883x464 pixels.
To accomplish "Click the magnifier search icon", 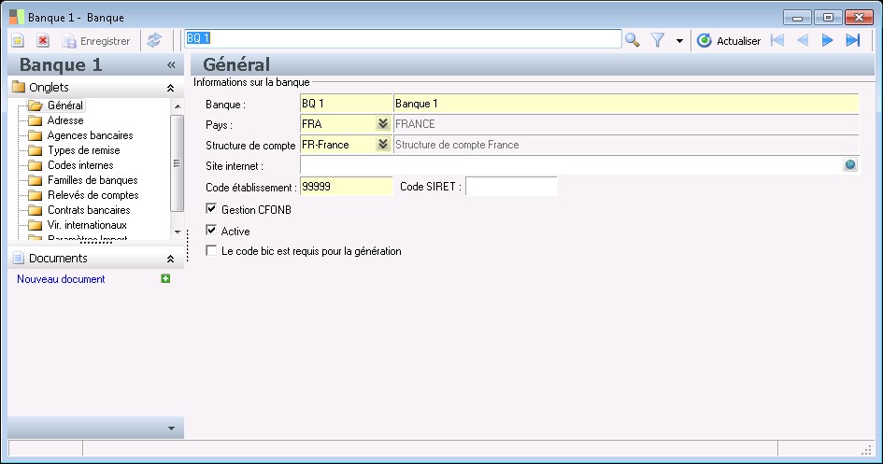I will pyautogui.click(x=633, y=40).
